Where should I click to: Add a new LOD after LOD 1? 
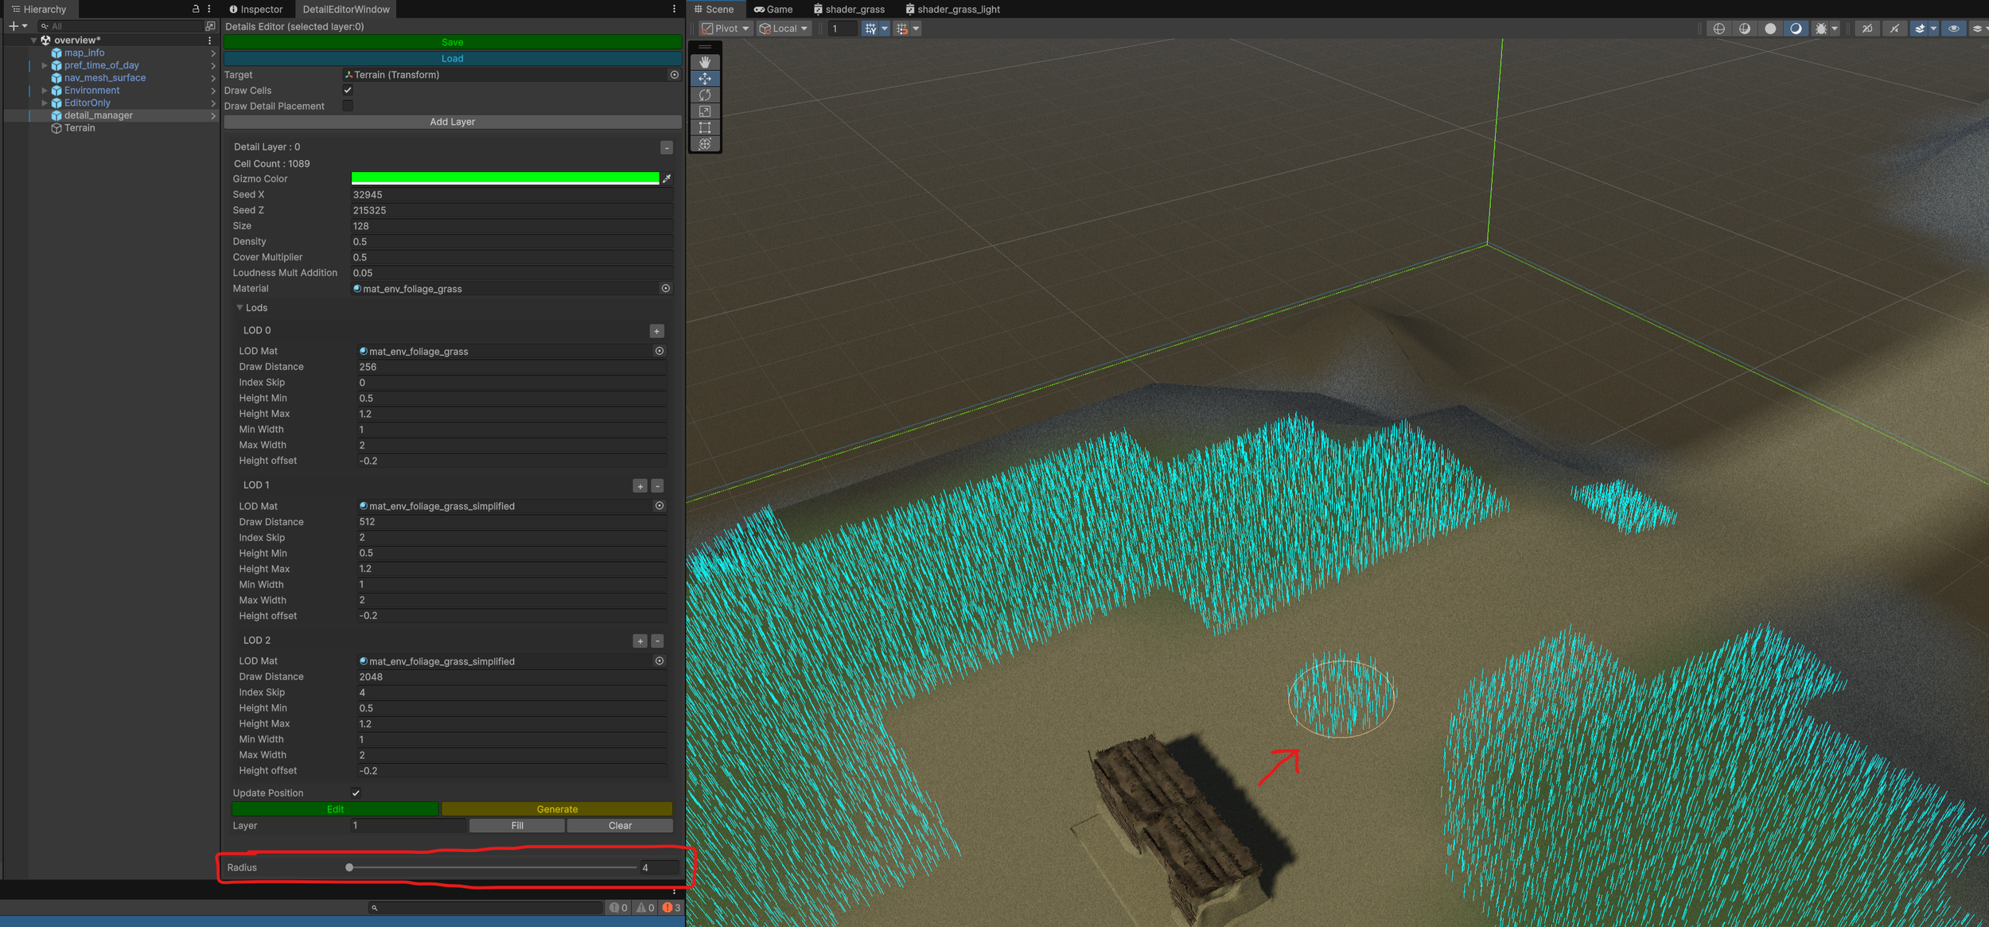pyautogui.click(x=640, y=485)
